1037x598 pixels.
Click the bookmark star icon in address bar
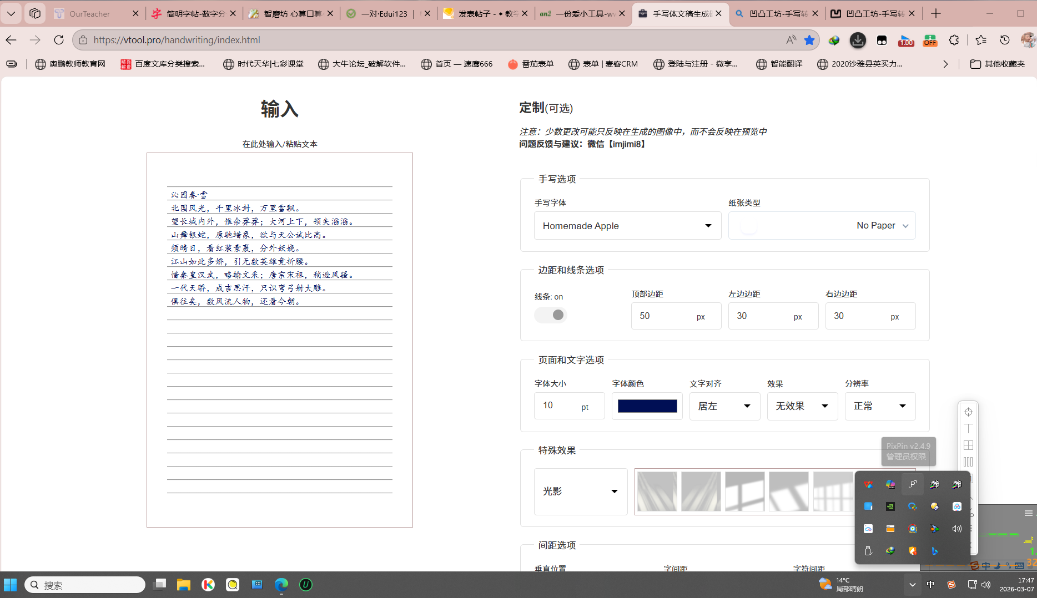coord(809,40)
